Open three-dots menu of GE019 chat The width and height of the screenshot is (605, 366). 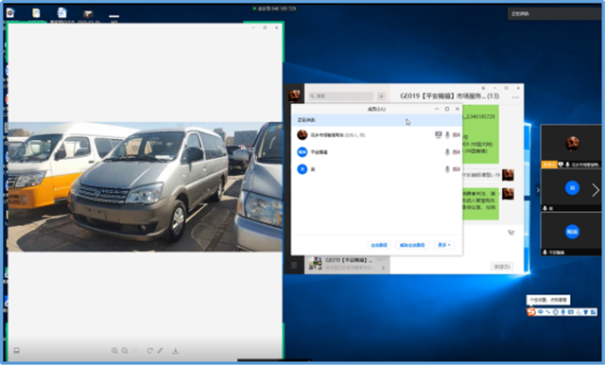(x=515, y=97)
